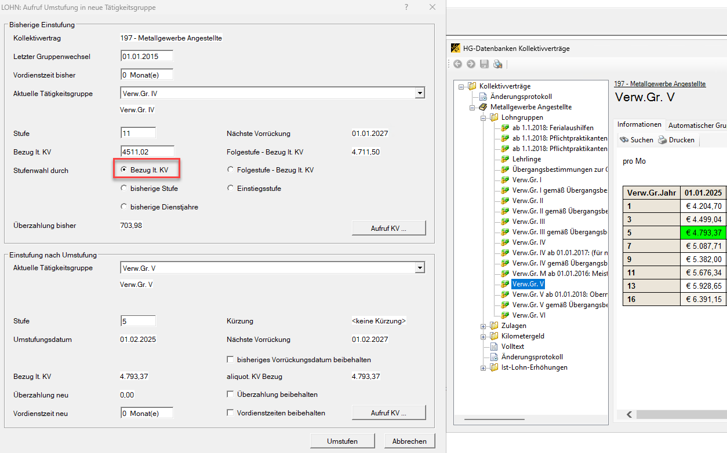Select the 'Einstiegsstufe' radio button
Image resolution: width=727 pixels, height=453 pixels.
point(231,189)
